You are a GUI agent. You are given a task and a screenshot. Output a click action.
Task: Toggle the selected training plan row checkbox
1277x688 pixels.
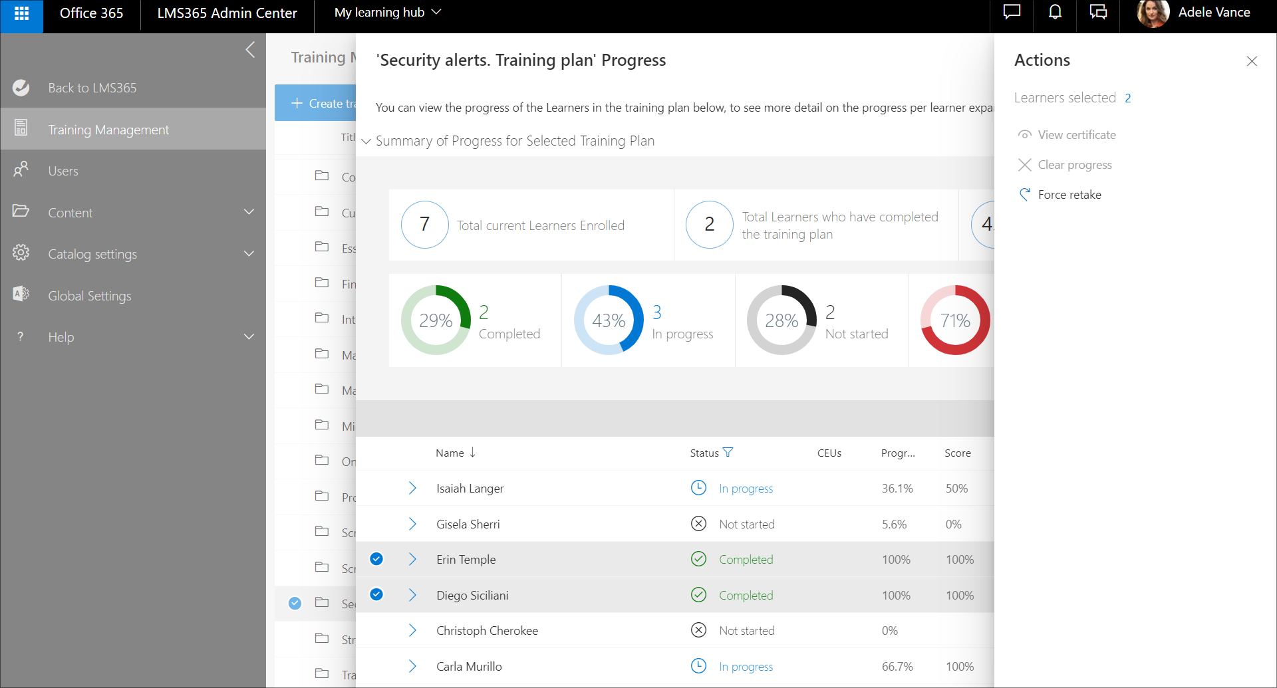click(x=295, y=604)
